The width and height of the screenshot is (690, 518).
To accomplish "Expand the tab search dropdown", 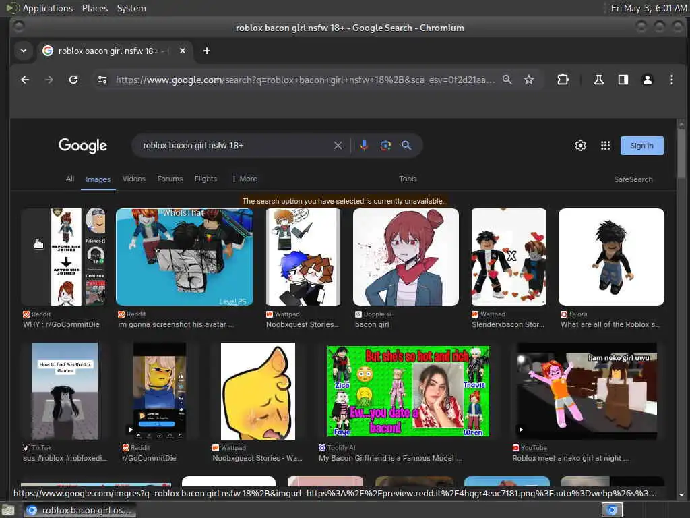I will coord(24,51).
